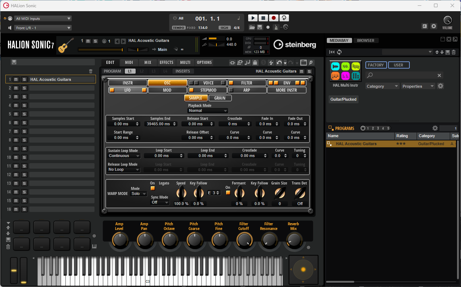Viewport: 461px width, 287px height.
Task: Click the lock icon in the edit toolbar
Action: coord(255,62)
